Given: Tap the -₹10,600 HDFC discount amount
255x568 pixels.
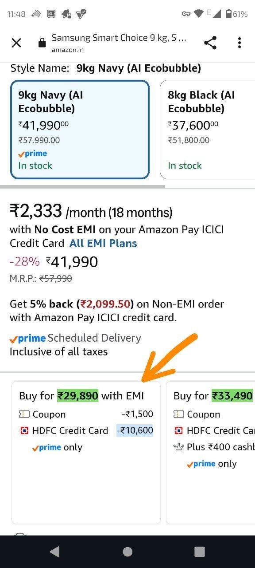Looking at the screenshot, I should (135, 430).
